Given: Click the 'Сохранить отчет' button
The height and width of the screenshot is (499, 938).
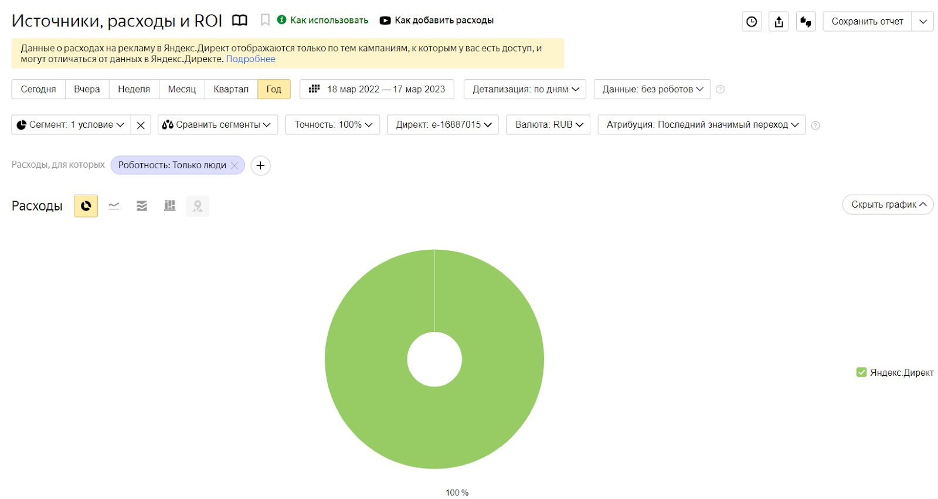Looking at the screenshot, I should click(x=867, y=22).
